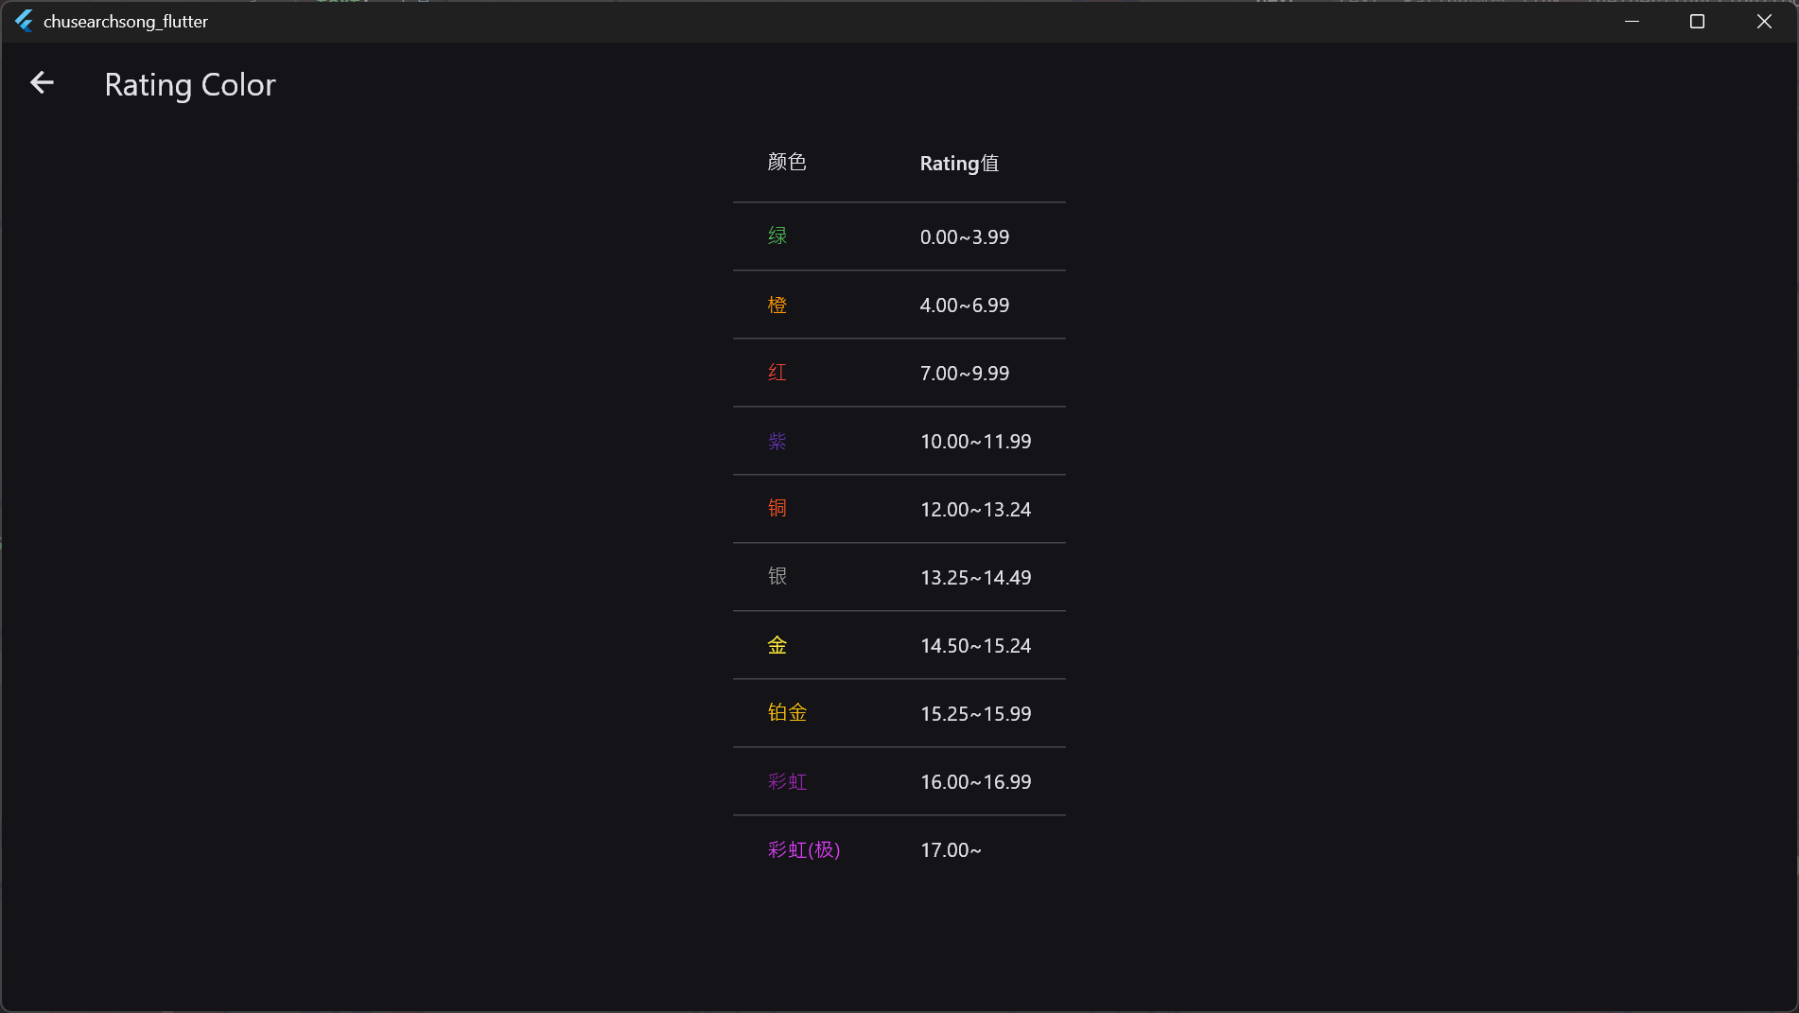Click the 0.00~3.99 rating cell
Viewport: 1799px width, 1013px height.
(x=965, y=236)
